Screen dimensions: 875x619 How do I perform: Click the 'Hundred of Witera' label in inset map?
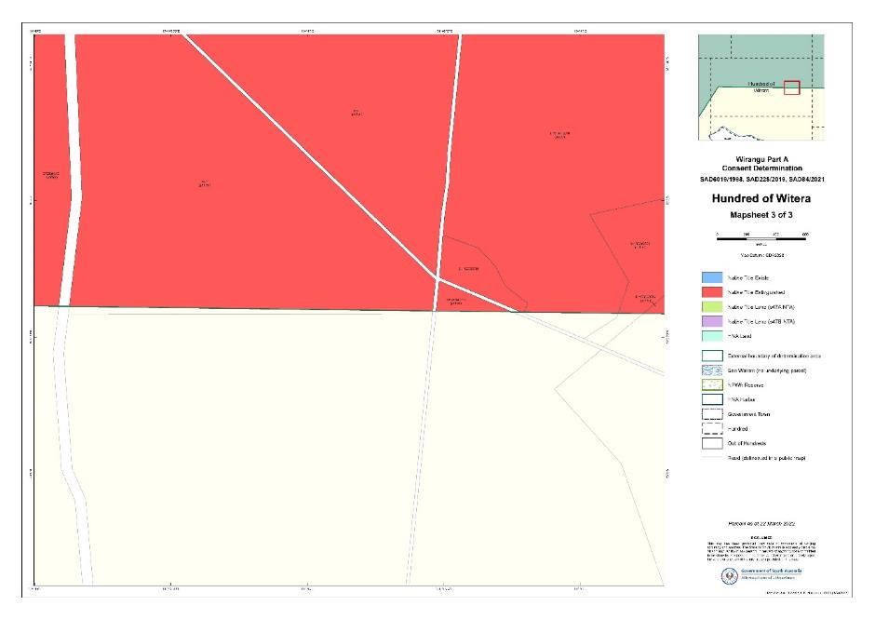[x=761, y=87]
